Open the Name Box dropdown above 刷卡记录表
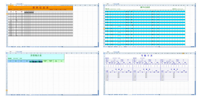The width and height of the screenshot is (202, 105). tap(113, 4)
